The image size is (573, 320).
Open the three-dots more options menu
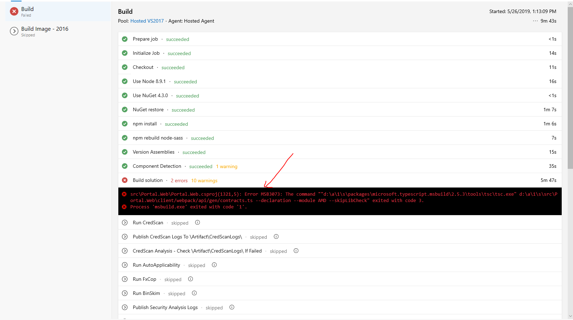click(x=535, y=21)
